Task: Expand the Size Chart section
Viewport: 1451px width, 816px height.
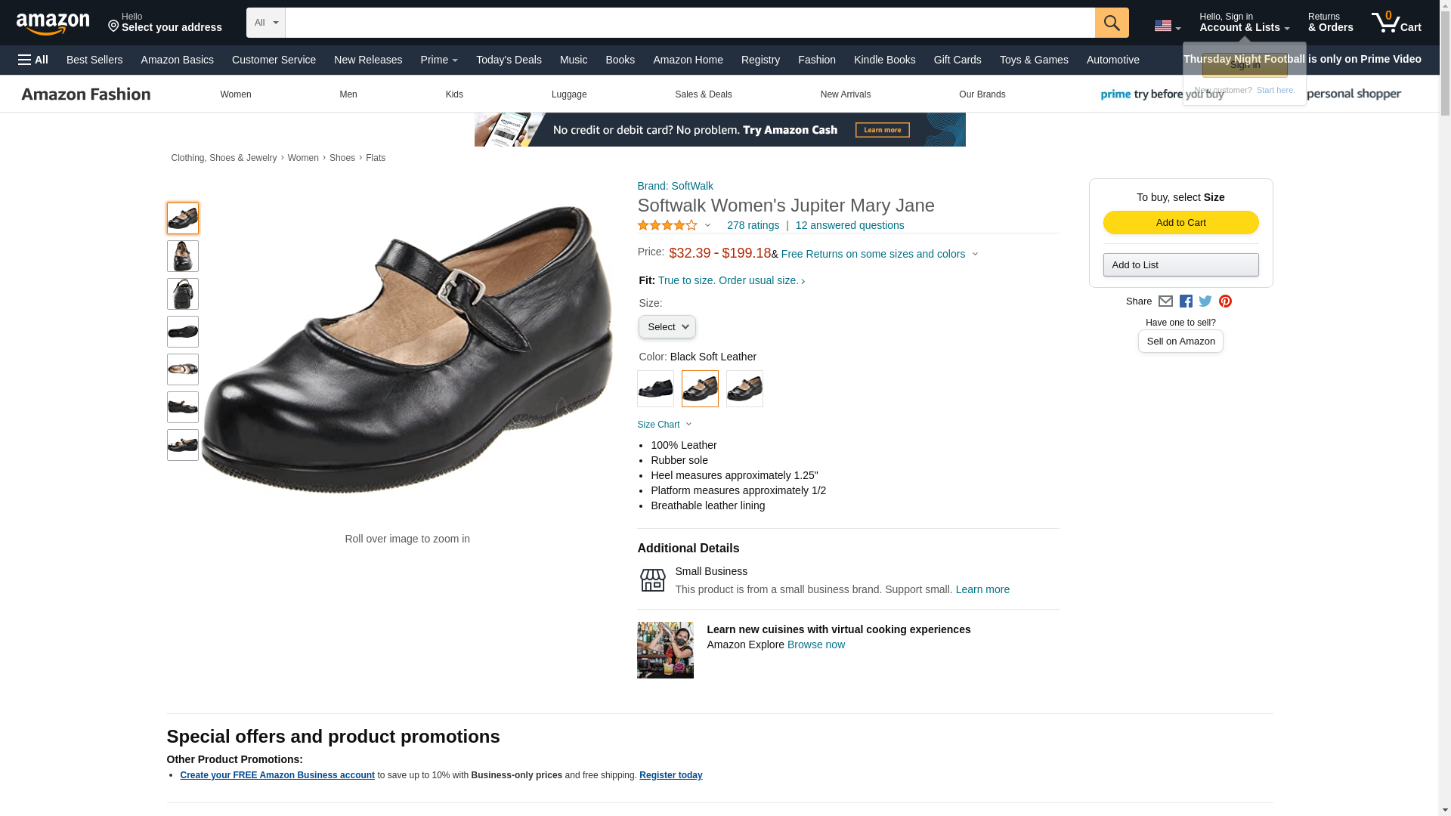Action: pos(664,425)
